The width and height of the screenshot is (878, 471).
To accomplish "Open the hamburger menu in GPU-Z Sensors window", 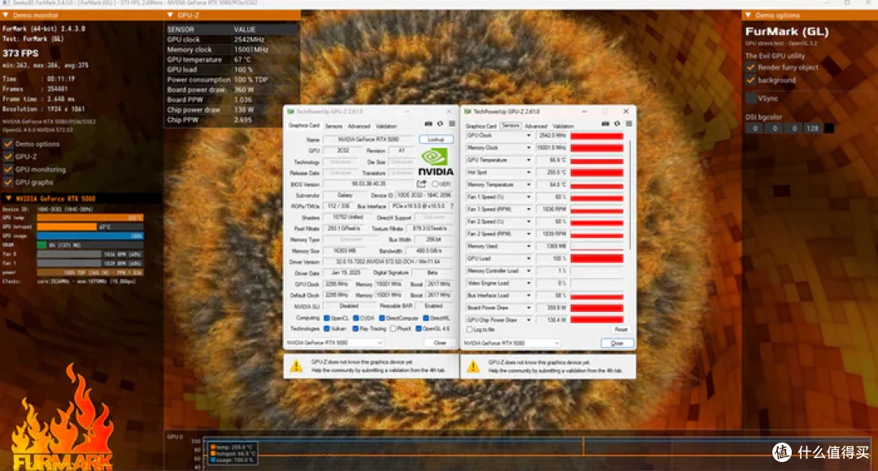I will pyautogui.click(x=628, y=123).
